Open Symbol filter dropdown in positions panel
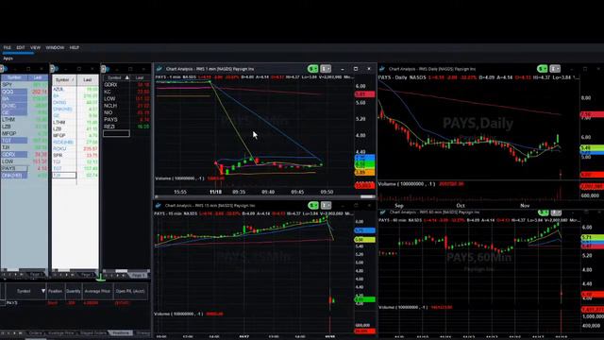Viewport: 604px width, 340px height. pos(43,291)
